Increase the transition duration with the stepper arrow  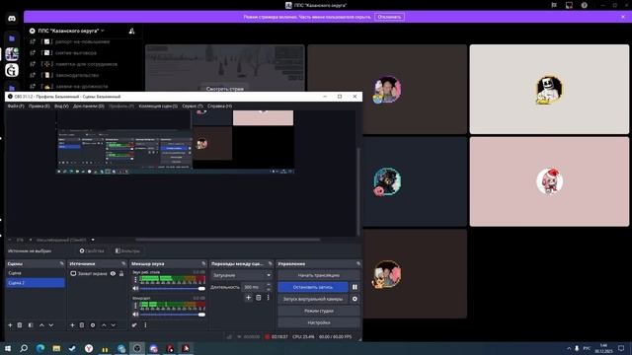269,285
